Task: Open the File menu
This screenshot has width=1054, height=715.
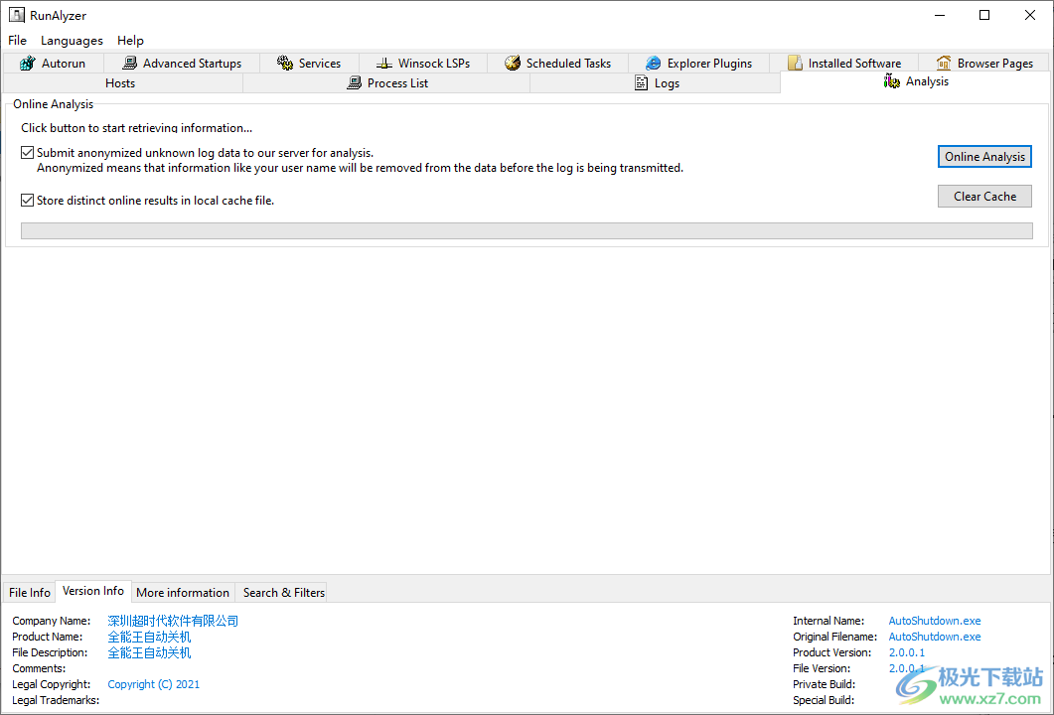Action: (x=18, y=41)
